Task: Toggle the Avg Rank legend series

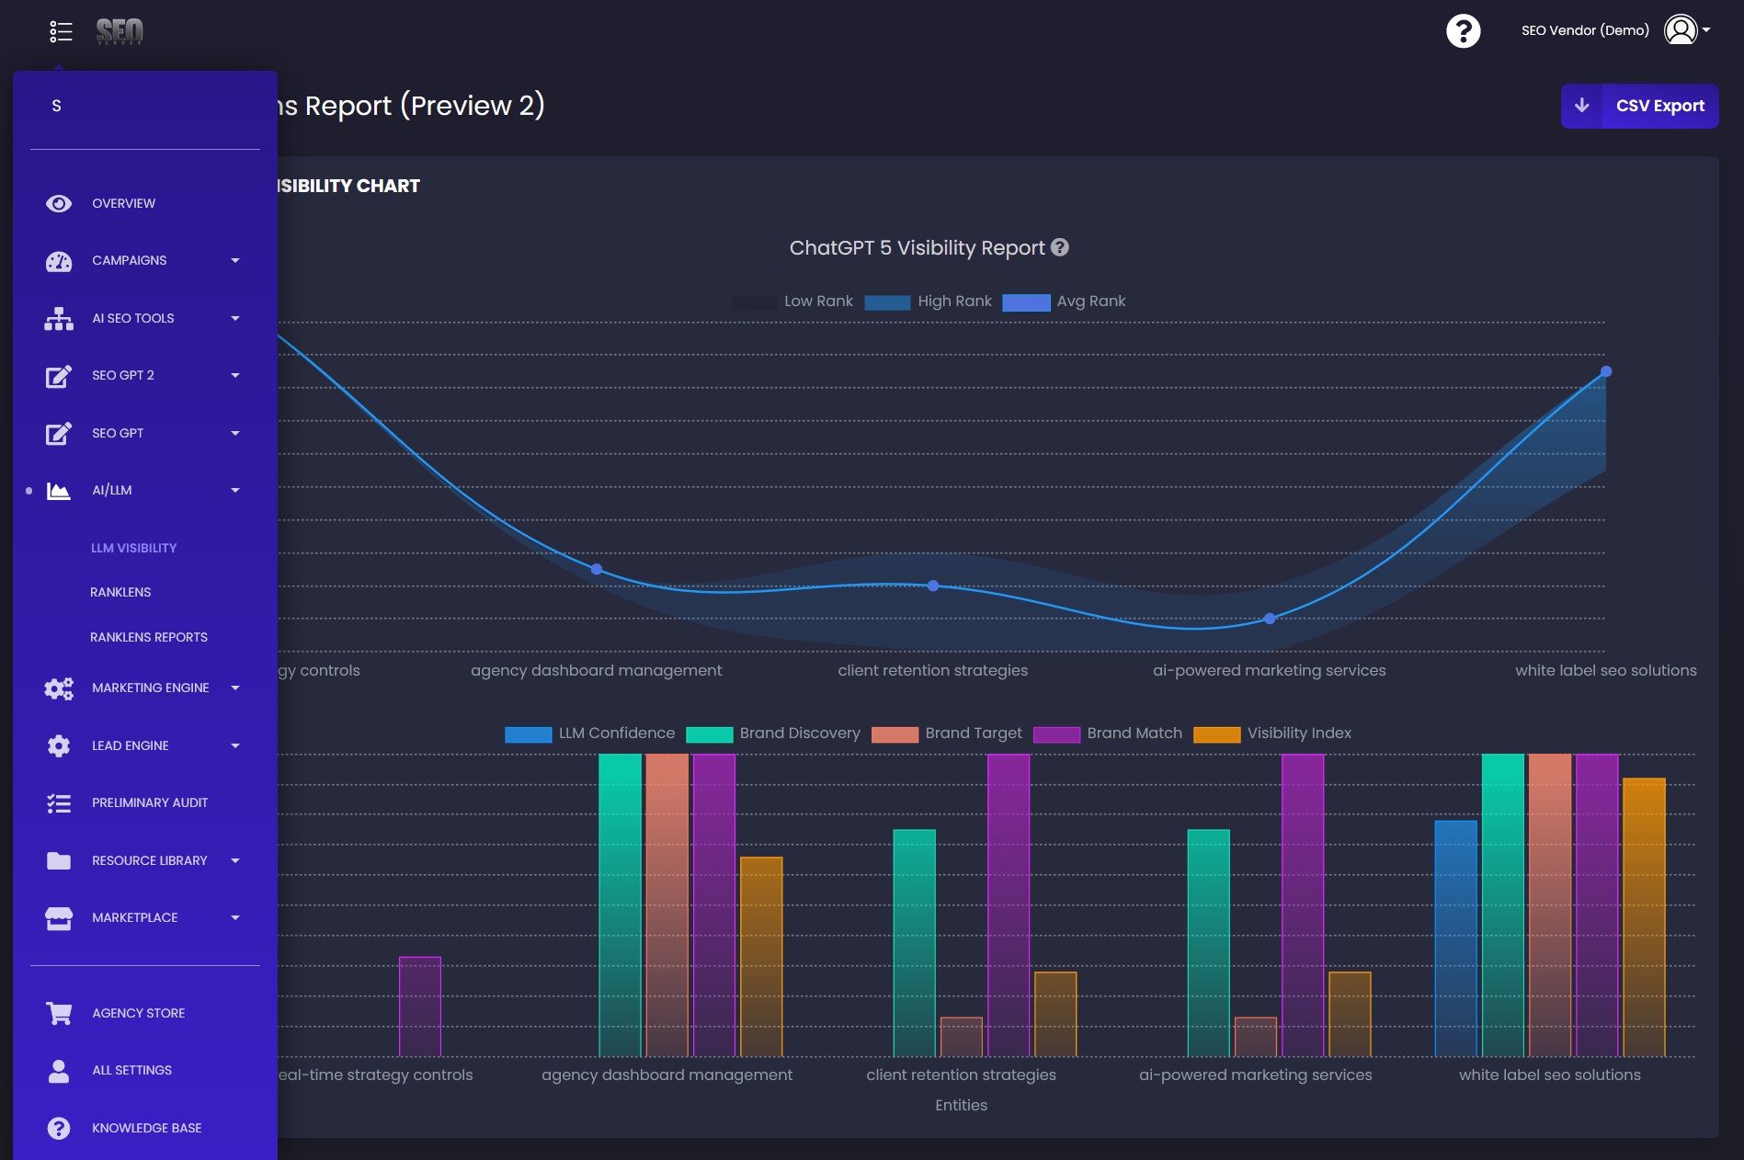Action: tap(1064, 301)
